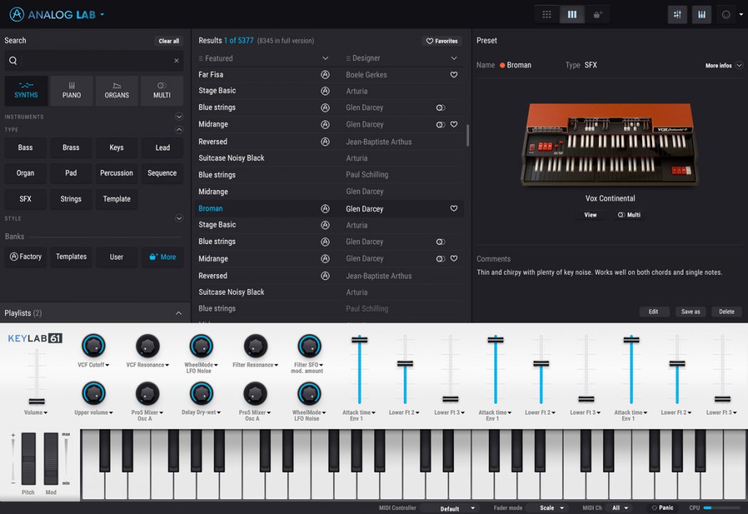This screenshot has width=748, height=514.
Task: Click the magnifier search icon
Action: (14, 61)
